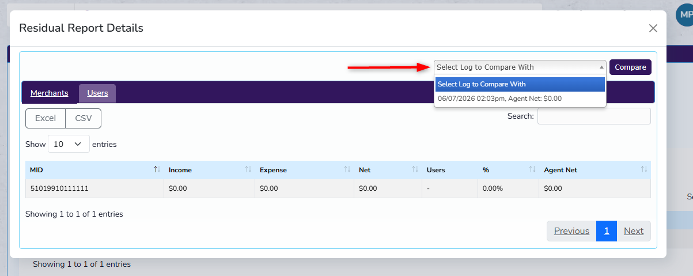
Task: Click the Users column header
Action: pos(450,170)
